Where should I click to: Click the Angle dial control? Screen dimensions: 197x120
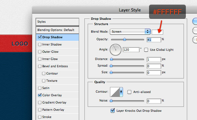pyautogui.click(x=116, y=50)
